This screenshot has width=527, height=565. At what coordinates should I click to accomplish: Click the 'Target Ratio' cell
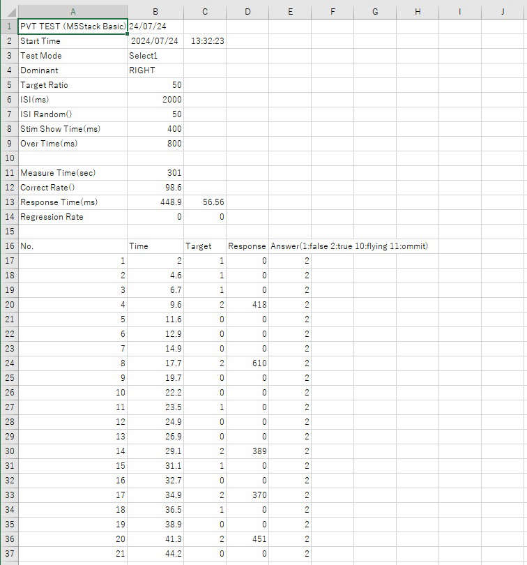click(x=72, y=85)
